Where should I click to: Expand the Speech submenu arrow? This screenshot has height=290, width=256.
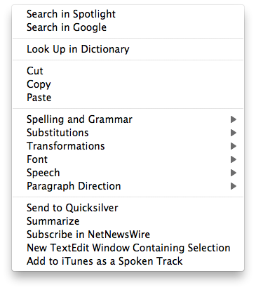coord(234,173)
